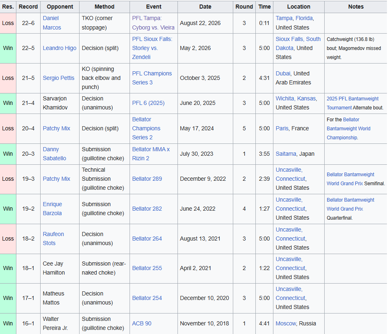Open the Bellator 289 event link
Image resolution: width=389 pixels, height=334 pixels.
tap(147, 179)
